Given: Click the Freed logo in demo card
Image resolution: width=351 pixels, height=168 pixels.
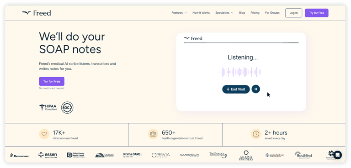Looking at the screenshot, I should (193, 38).
